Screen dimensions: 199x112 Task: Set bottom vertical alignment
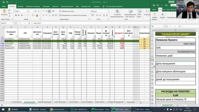(x=49, y=11)
